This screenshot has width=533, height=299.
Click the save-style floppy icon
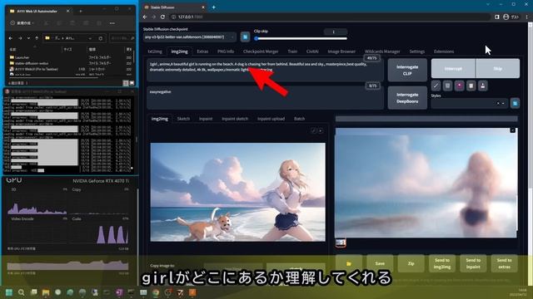click(x=483, y=86)
